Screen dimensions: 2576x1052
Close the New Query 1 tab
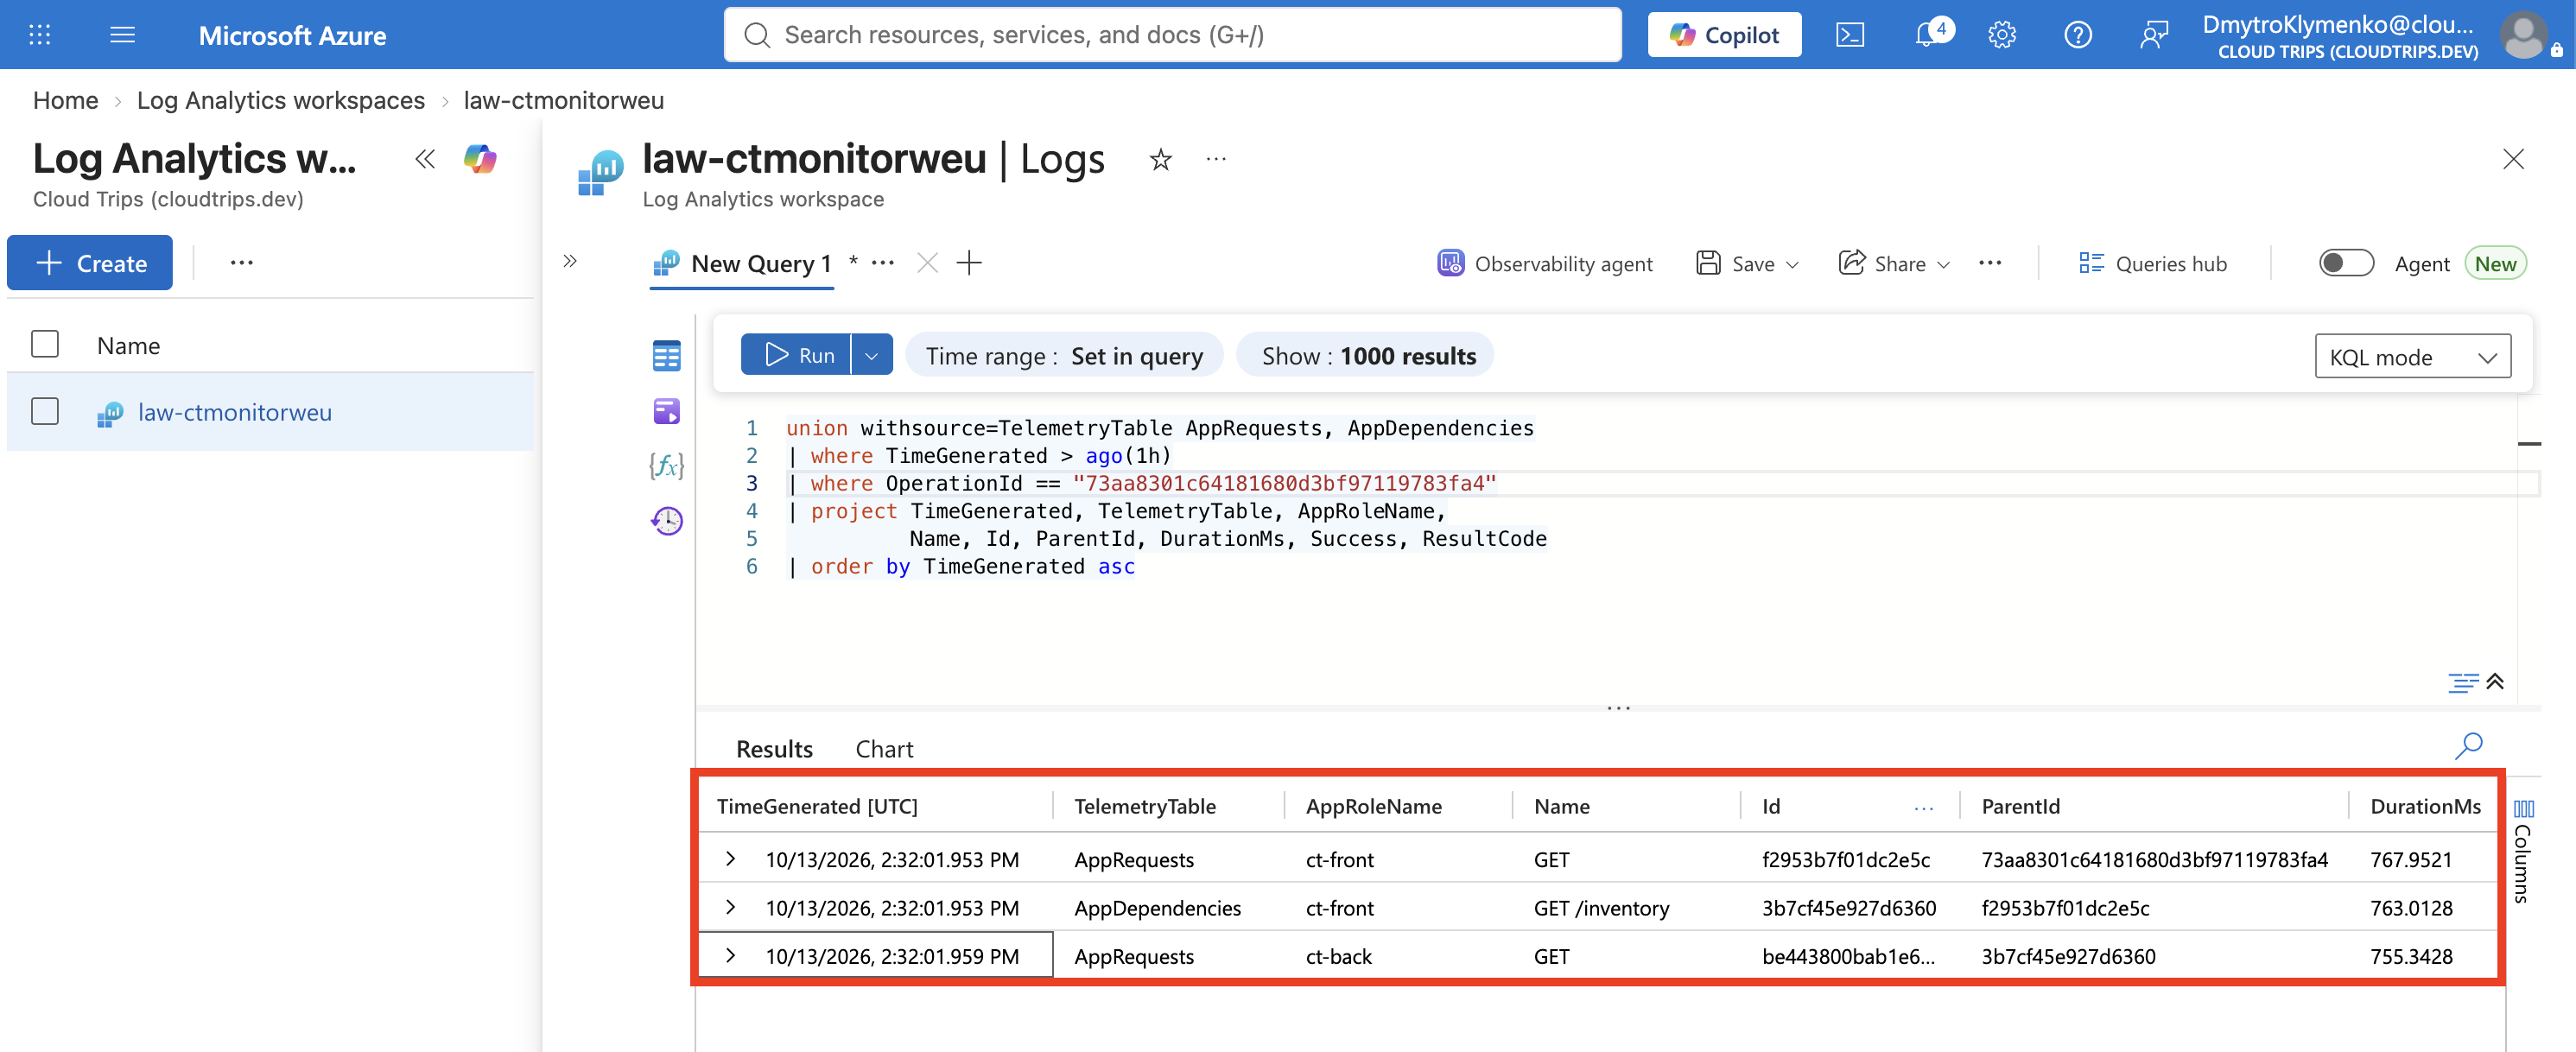tap(927, 263)
